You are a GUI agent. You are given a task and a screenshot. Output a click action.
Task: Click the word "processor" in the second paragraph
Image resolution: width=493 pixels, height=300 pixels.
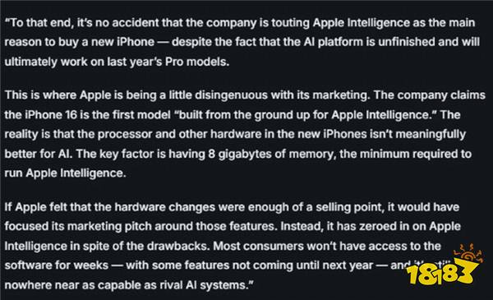(x=125, y=135)
